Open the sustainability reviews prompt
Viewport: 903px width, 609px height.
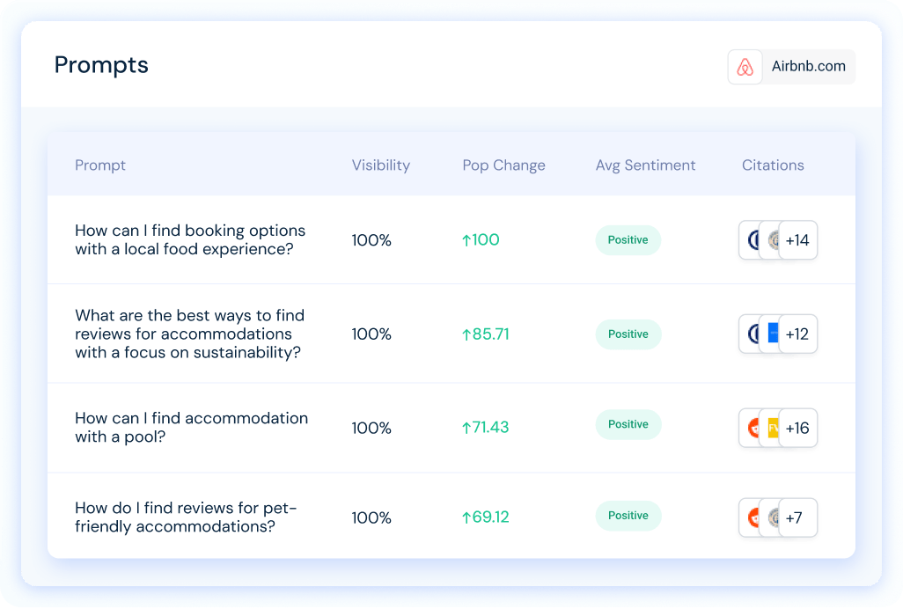(x=189, y=334)
